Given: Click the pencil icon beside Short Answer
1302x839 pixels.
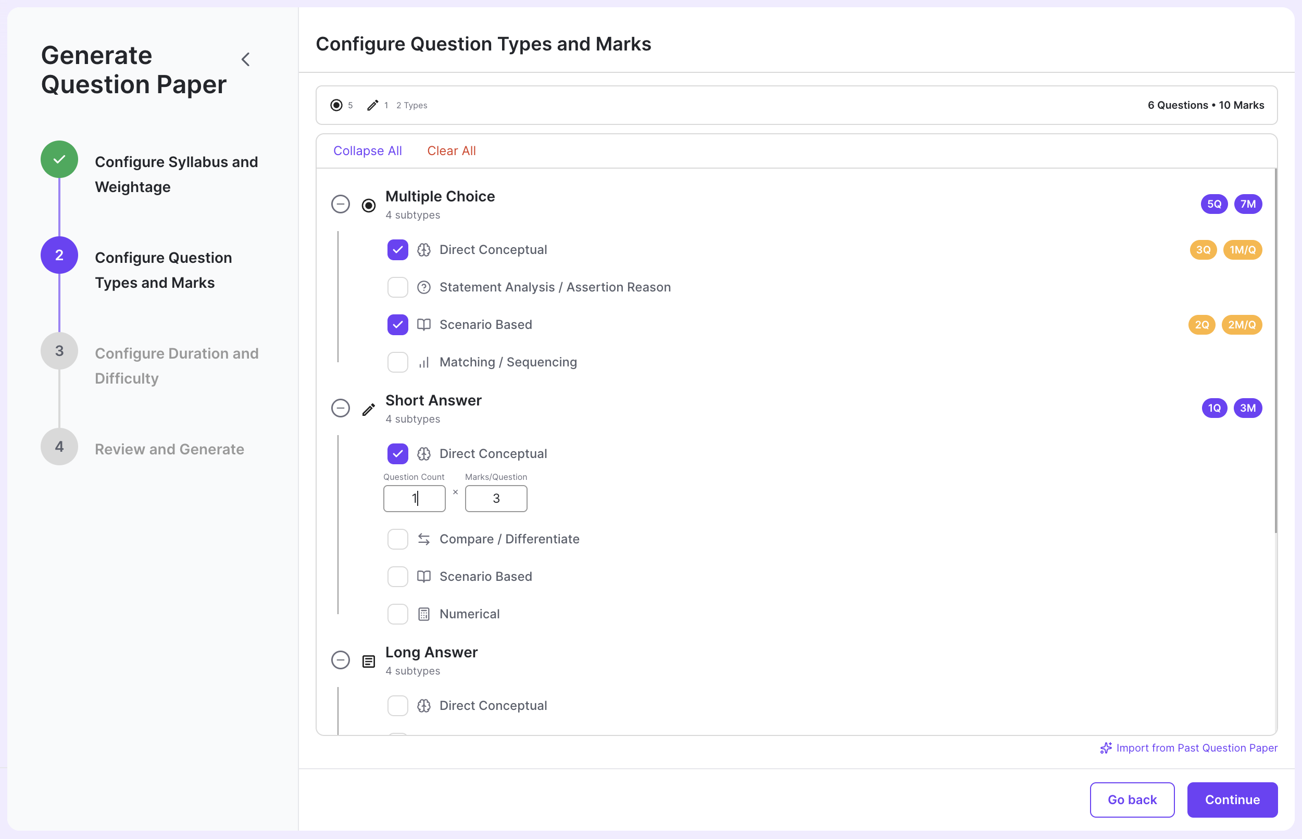Looking at the screenshot, I should click(x=369, y=409).
